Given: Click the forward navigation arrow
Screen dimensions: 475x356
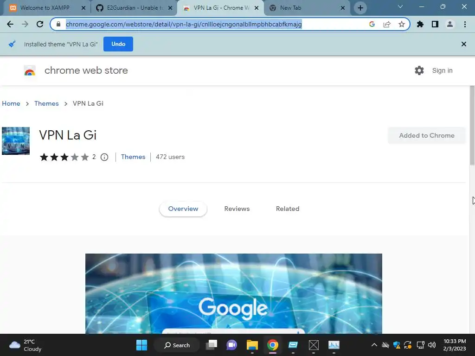Looking at the screenshot, I should coord(25,24).
